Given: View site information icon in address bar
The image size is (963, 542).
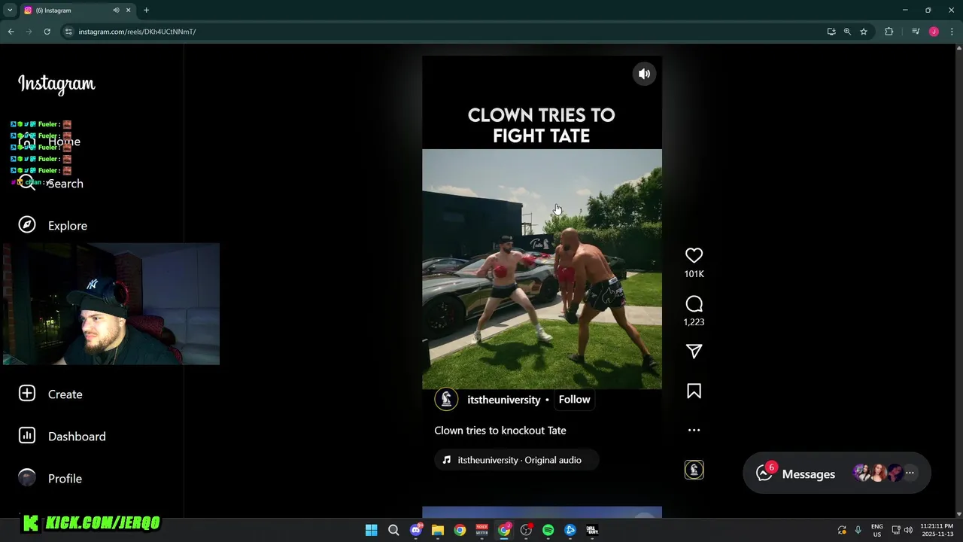Looking at the screenshot, I should [68, 32].
